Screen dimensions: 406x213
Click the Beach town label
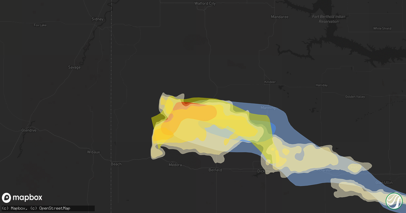(x=116, y=164)
